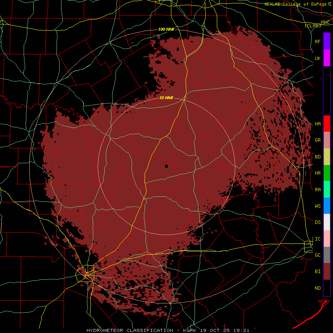Click the UK legend label
Image resolution: width=333 pixels, height=333 pixels.
pyautogui.click(x=317, y=58)
